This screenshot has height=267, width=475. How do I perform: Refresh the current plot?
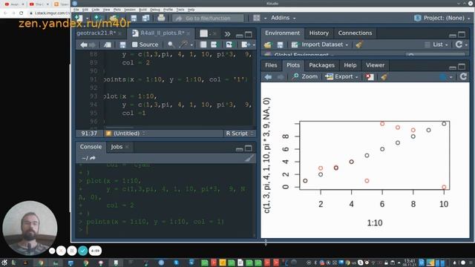point(463,76)
